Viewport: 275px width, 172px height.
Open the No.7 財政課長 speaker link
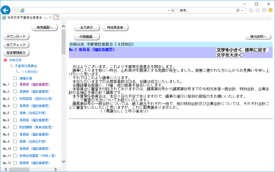(36, 127)
